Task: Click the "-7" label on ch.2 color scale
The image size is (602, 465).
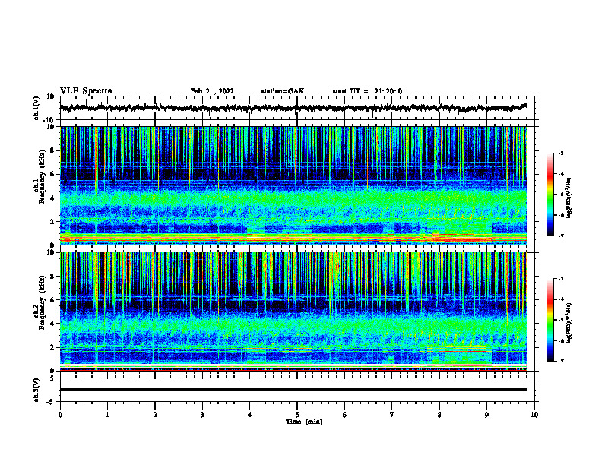Action: [561, 362]
